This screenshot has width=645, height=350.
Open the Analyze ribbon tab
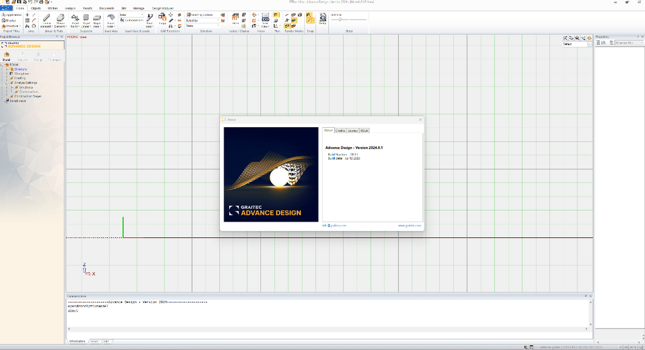(x=70, y=8)
